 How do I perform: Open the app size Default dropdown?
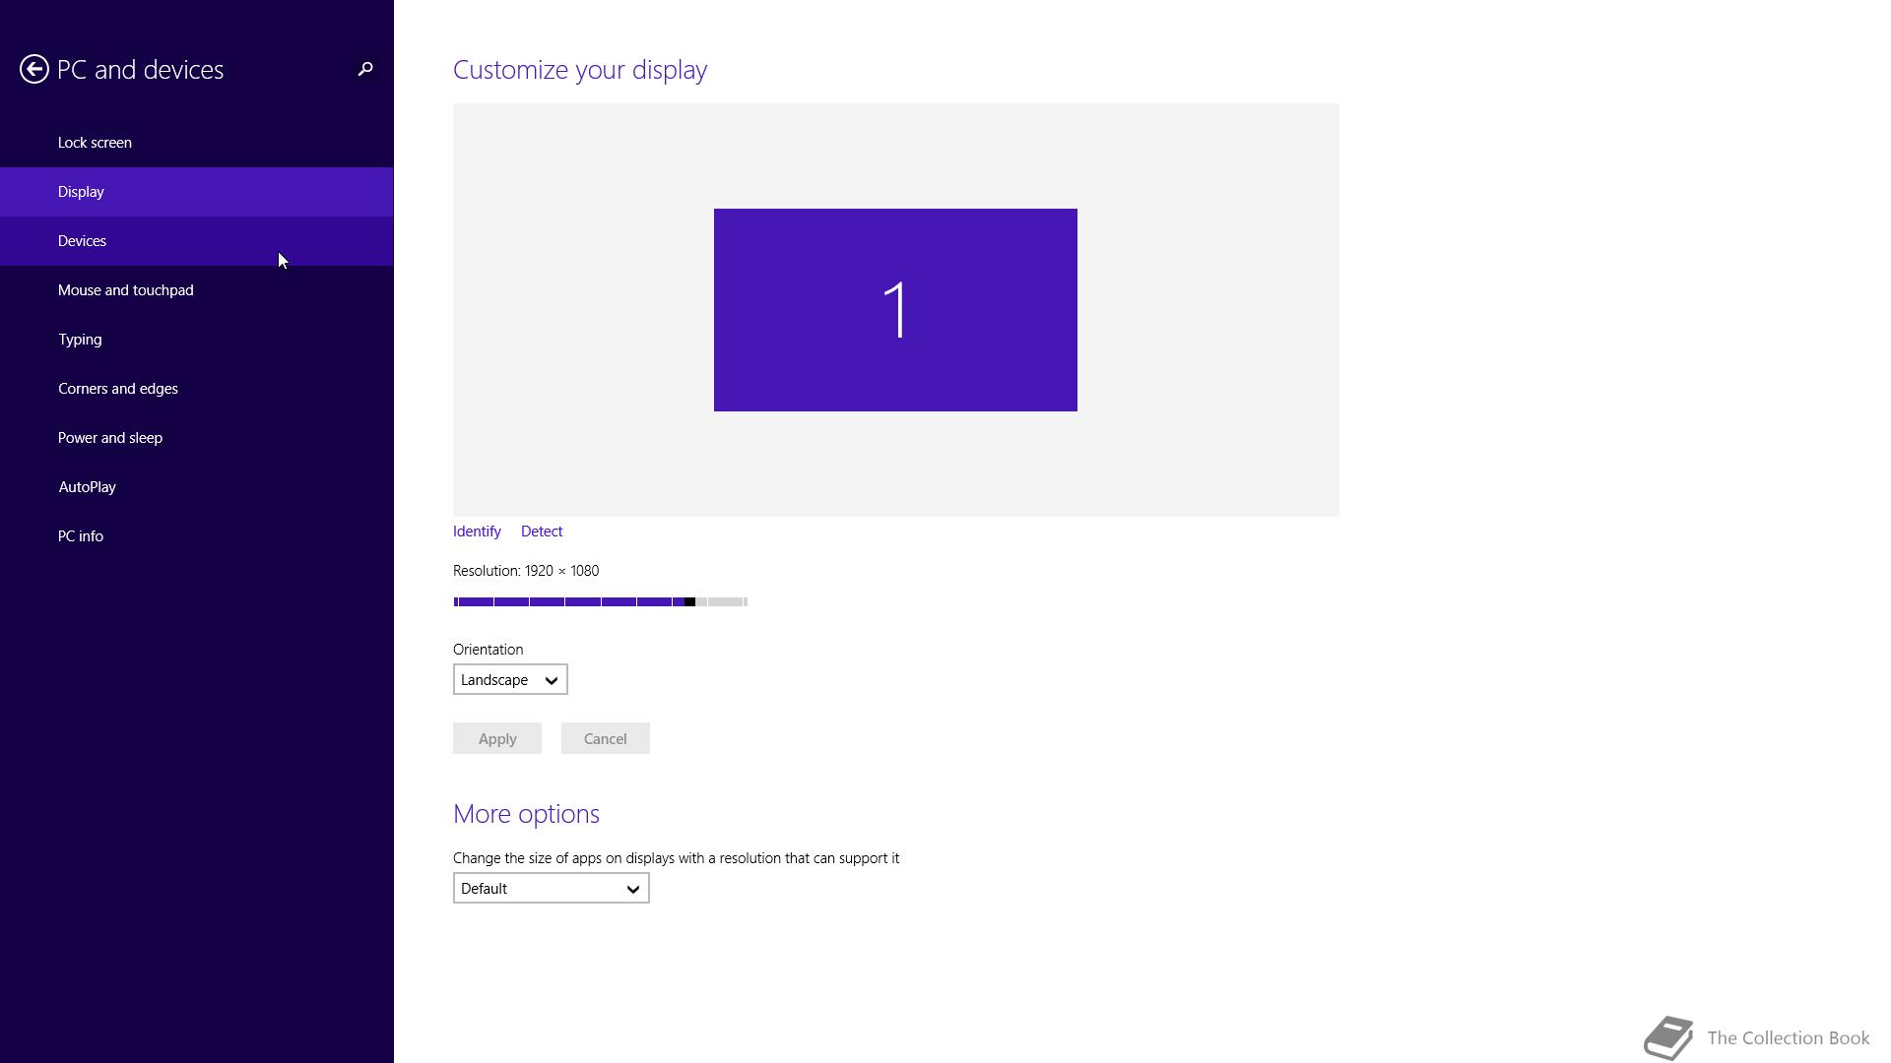click(x=552, y=889)
